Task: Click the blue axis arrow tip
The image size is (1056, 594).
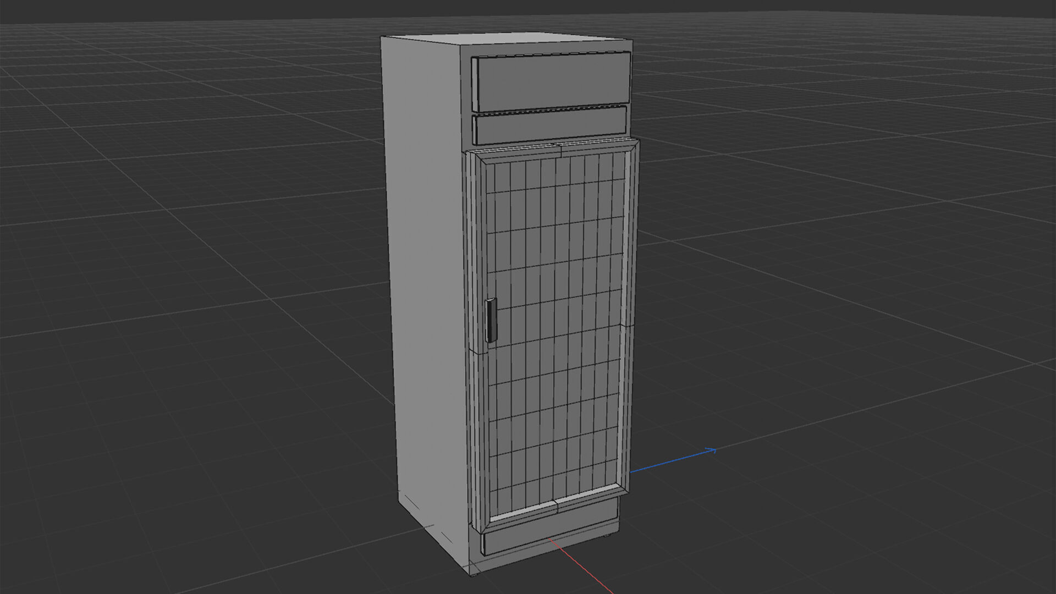Action: [x=712, y=451]
